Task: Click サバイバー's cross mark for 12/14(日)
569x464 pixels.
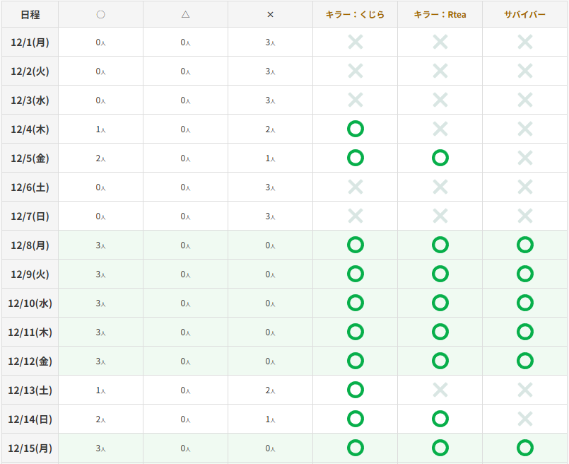Action: pos(525,419)
